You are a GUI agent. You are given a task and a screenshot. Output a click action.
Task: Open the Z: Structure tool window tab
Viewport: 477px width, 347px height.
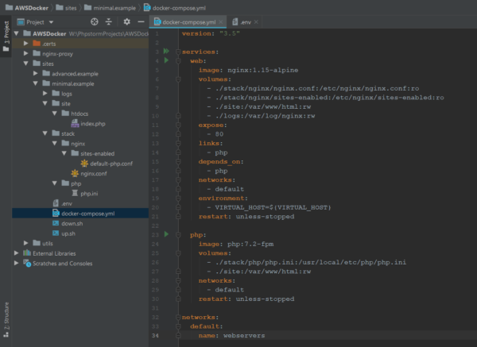6,320
